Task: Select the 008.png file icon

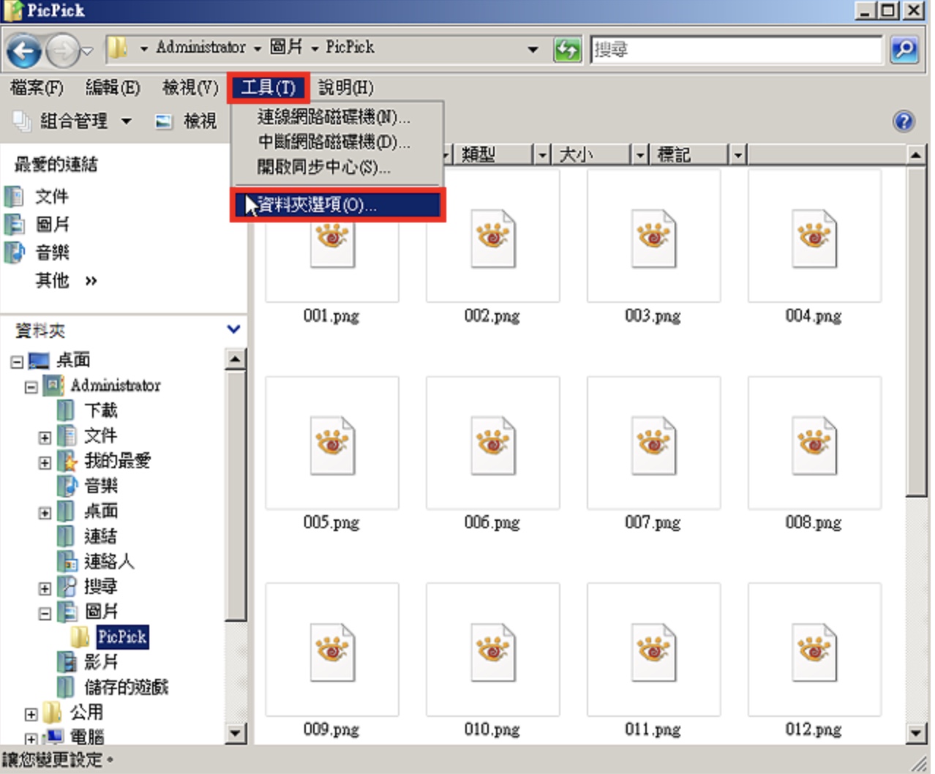Action: pos(814,445)
